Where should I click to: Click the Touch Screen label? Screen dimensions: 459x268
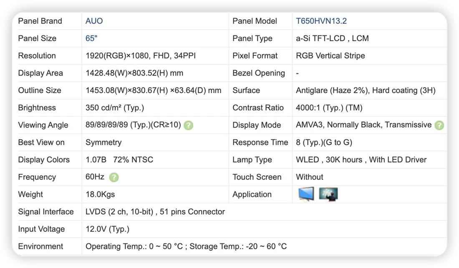click(257, 177)
